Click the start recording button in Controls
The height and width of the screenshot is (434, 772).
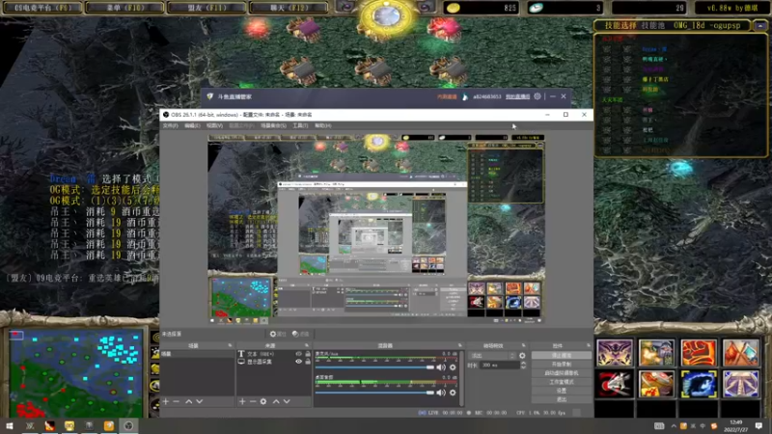[562, 365]
